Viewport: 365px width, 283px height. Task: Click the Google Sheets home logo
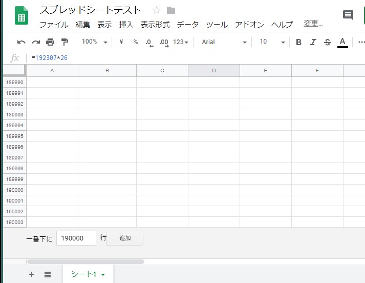[x=22, y=16]
